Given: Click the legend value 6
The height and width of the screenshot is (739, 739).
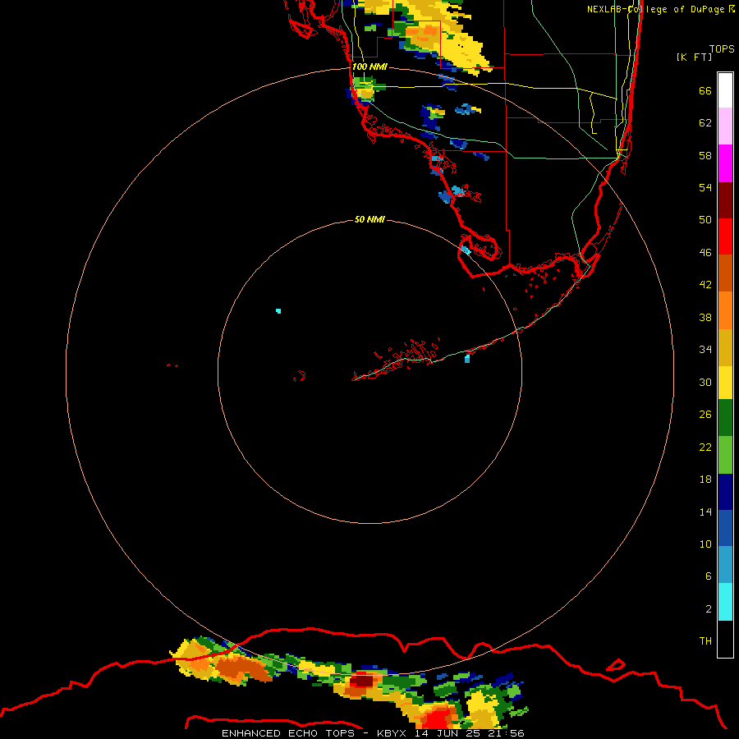Looking at the screenshot, I should coord(708,576).
